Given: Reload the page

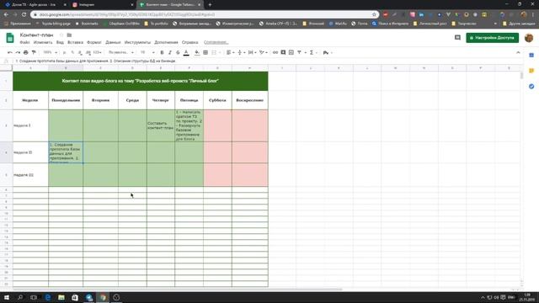Looking at the screenshot, I should tap(24, 14).
